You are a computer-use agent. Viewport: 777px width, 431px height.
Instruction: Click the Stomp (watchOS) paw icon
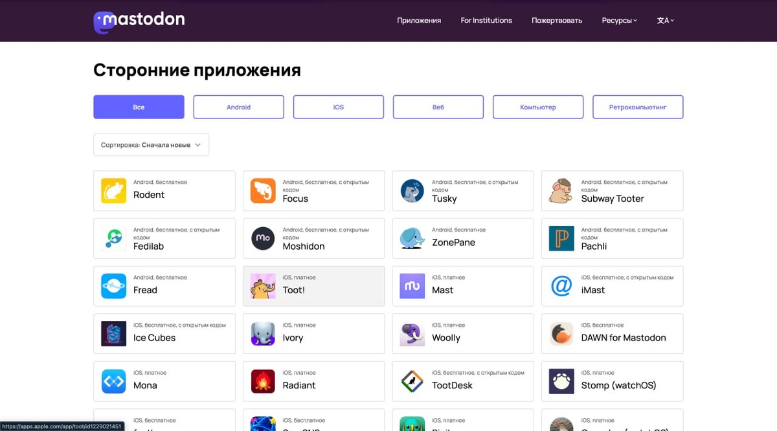tap(561, 382)
